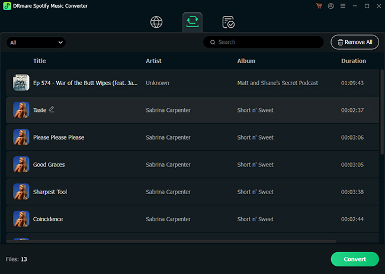The image size is (385, 274).
Task: Click Matt and Shane's Secret Podcast album
Action: coord(277,83)
